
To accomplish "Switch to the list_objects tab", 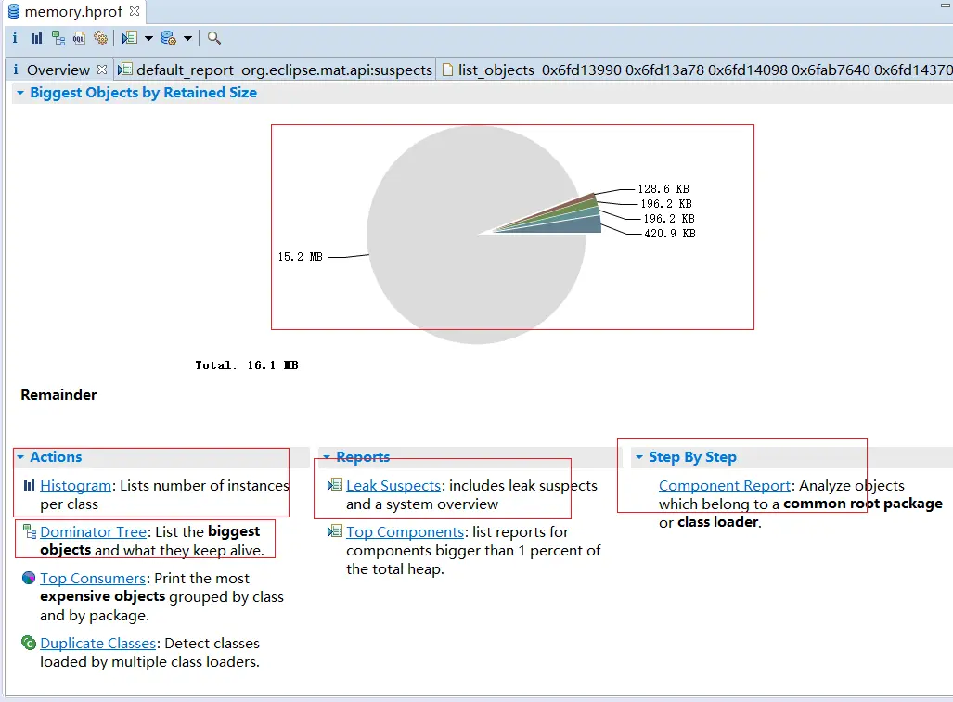I will tap(697, 70).
